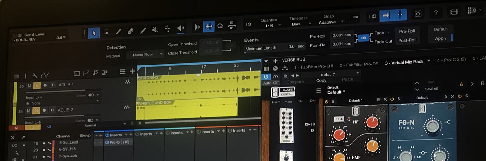
Task: Select the Arrow tool
Action: 94,33
